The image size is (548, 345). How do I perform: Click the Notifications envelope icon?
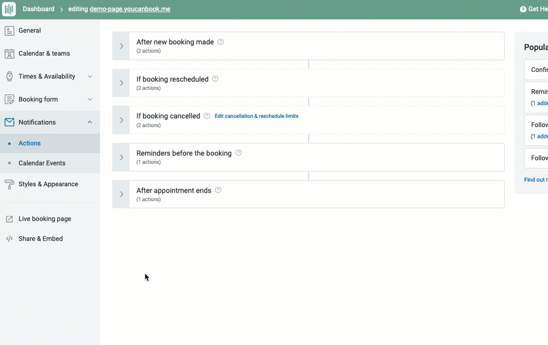pyautogui.click(x=9, y=122)
